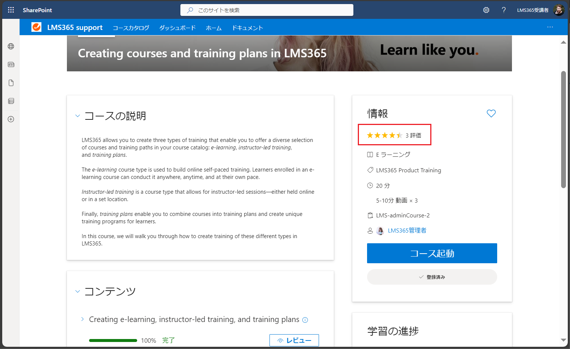Collapse the コースの説明 section chevron
The width and height of the screenshot is (570, 349).
(78, 116)
